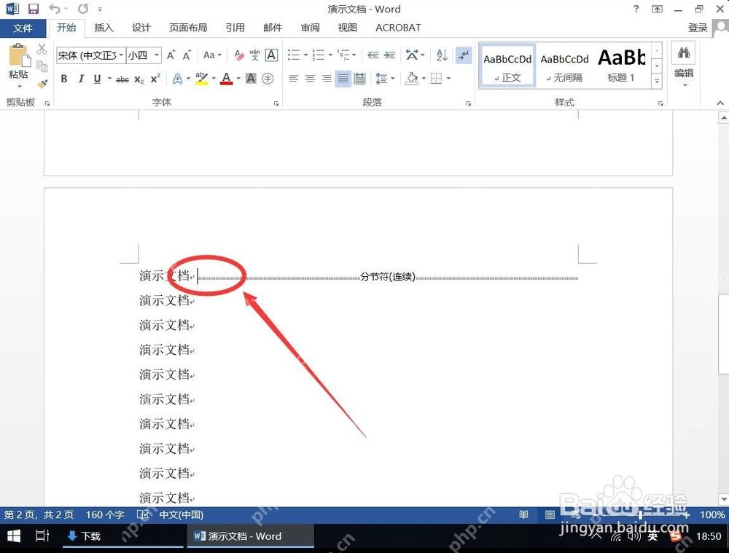Toggle Show/Hide paragraph marks

point(463,55)
